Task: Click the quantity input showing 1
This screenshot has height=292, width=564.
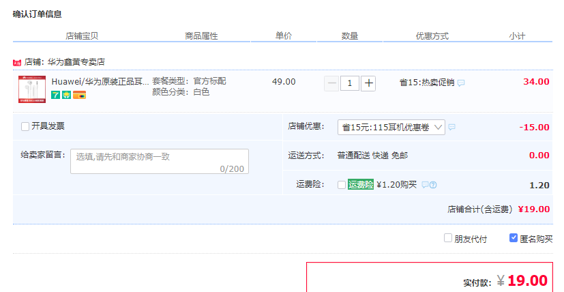Action: tap(350, 83)
